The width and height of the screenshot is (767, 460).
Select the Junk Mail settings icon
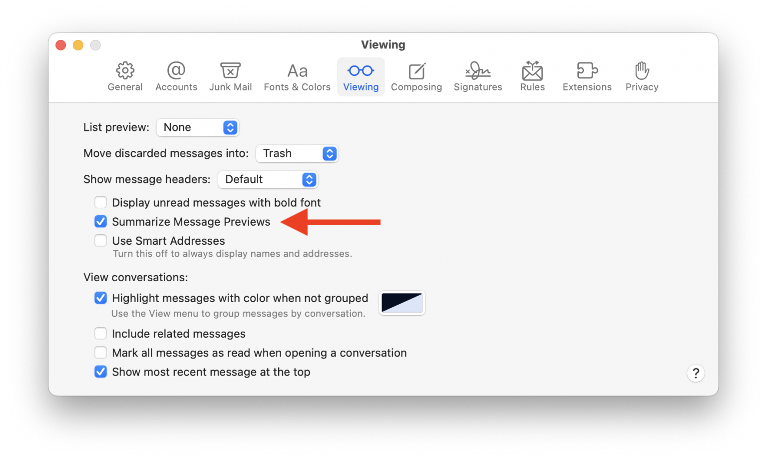(230, 76)
